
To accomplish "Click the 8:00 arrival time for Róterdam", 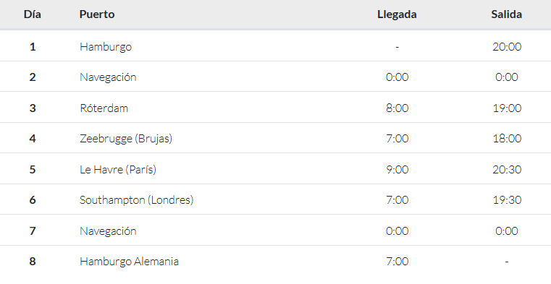I will point(397,108).
